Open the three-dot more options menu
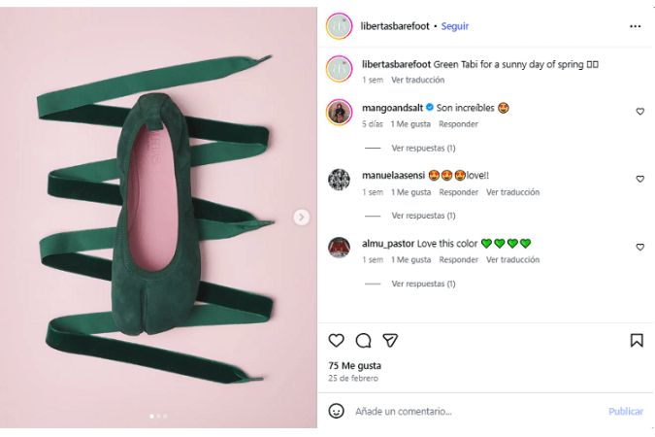655x437 pixels. pos(636,26)
